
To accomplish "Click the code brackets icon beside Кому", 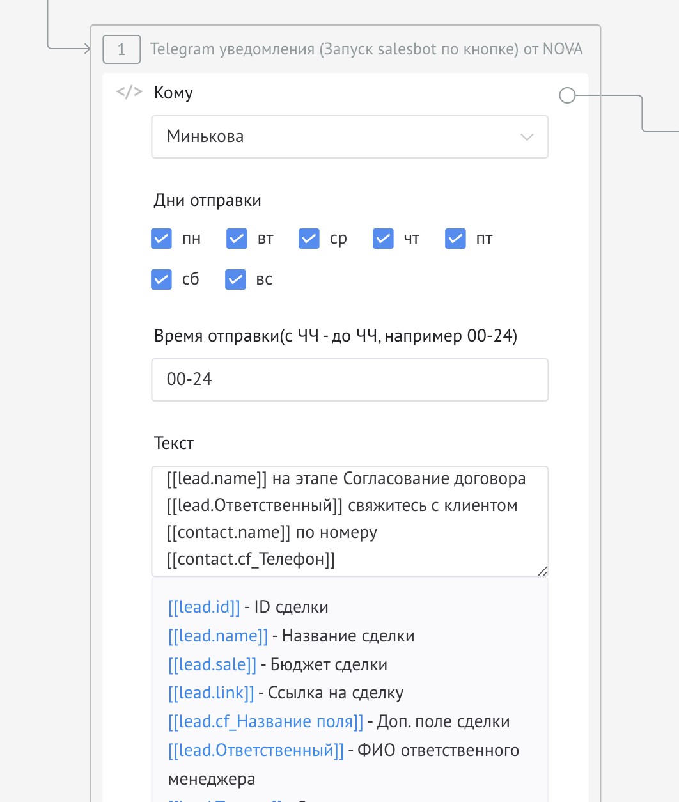I will [129, 92].
